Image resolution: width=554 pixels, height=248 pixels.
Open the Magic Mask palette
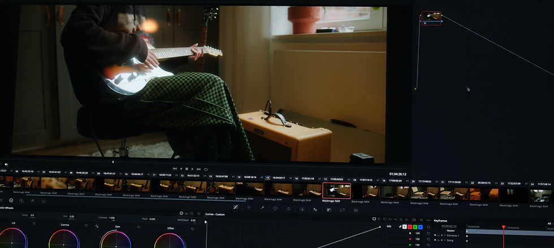tap(302, 209)
